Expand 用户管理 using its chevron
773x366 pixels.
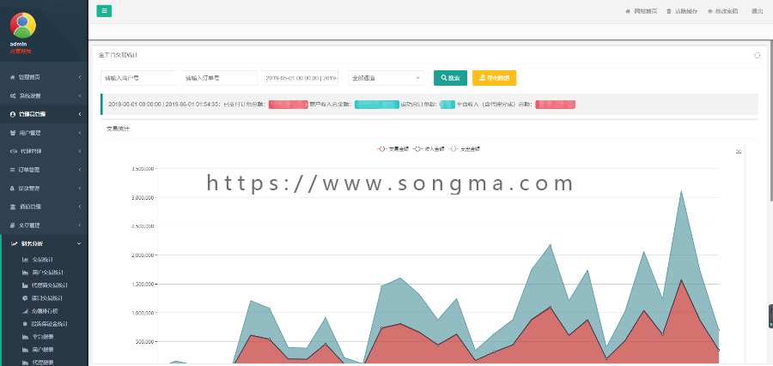pos(79,133)
